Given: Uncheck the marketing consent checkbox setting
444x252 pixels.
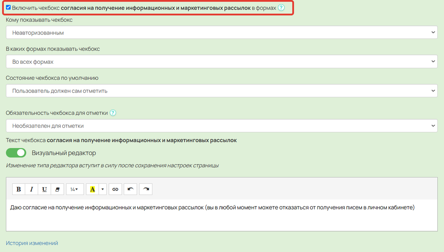Looking at the screenshot, I should (9, 7).
